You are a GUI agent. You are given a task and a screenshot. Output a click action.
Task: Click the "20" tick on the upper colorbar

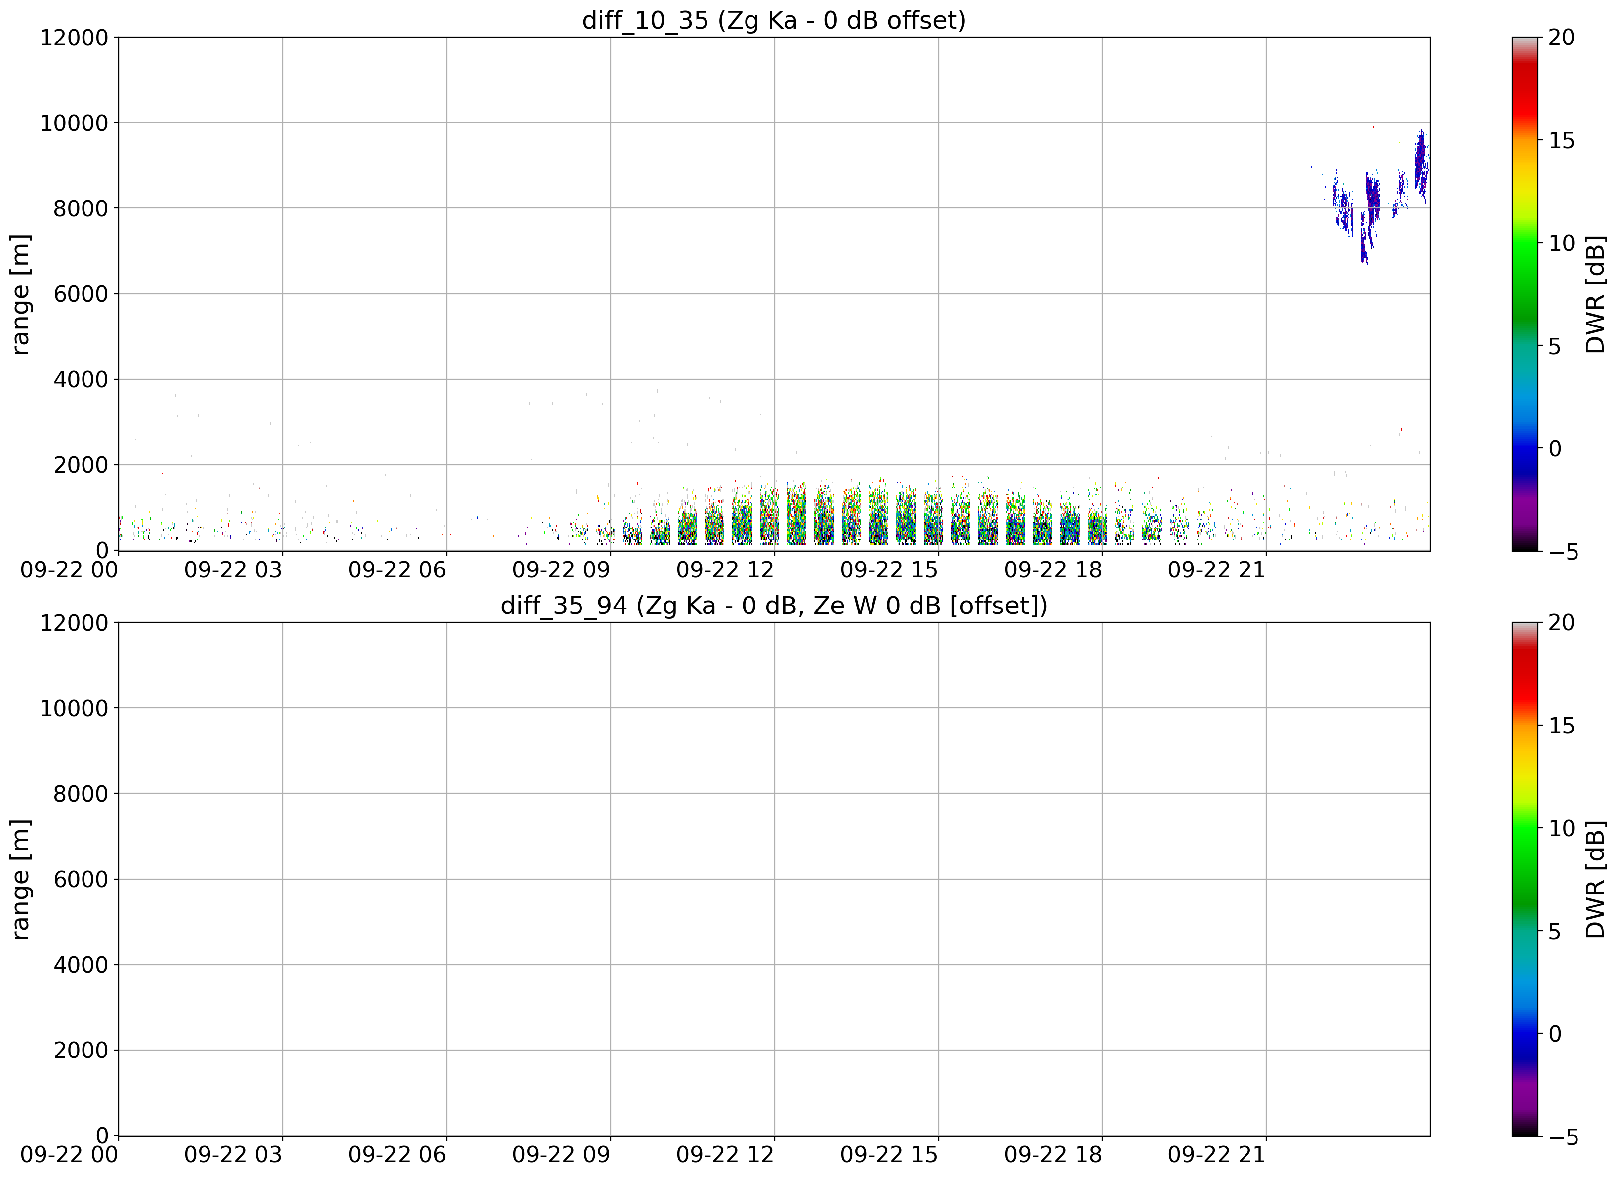[1562, 37]
